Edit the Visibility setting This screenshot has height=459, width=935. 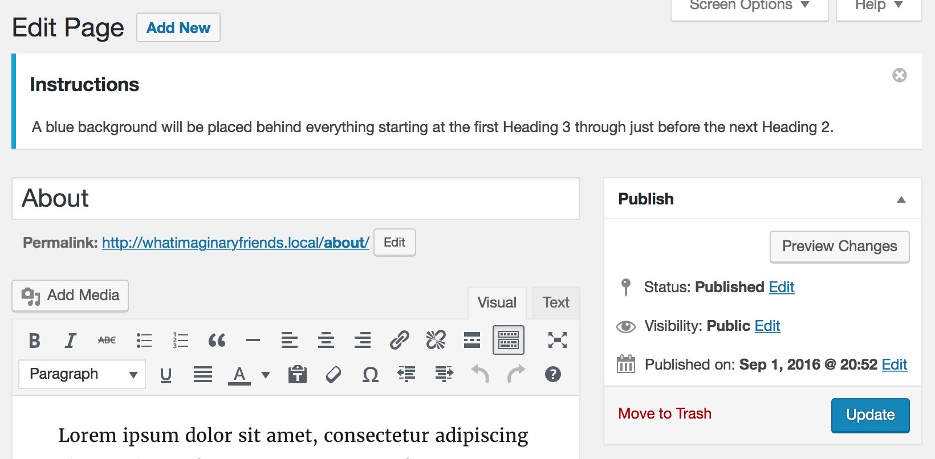coord(767,326)
